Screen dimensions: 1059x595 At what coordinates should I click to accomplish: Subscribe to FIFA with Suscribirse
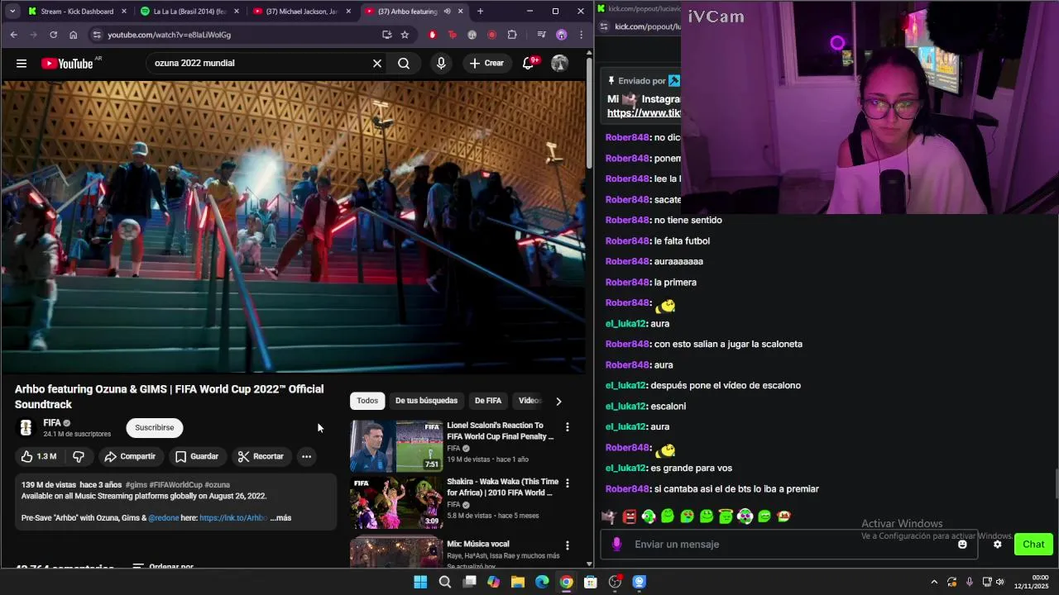click(155, 427)
